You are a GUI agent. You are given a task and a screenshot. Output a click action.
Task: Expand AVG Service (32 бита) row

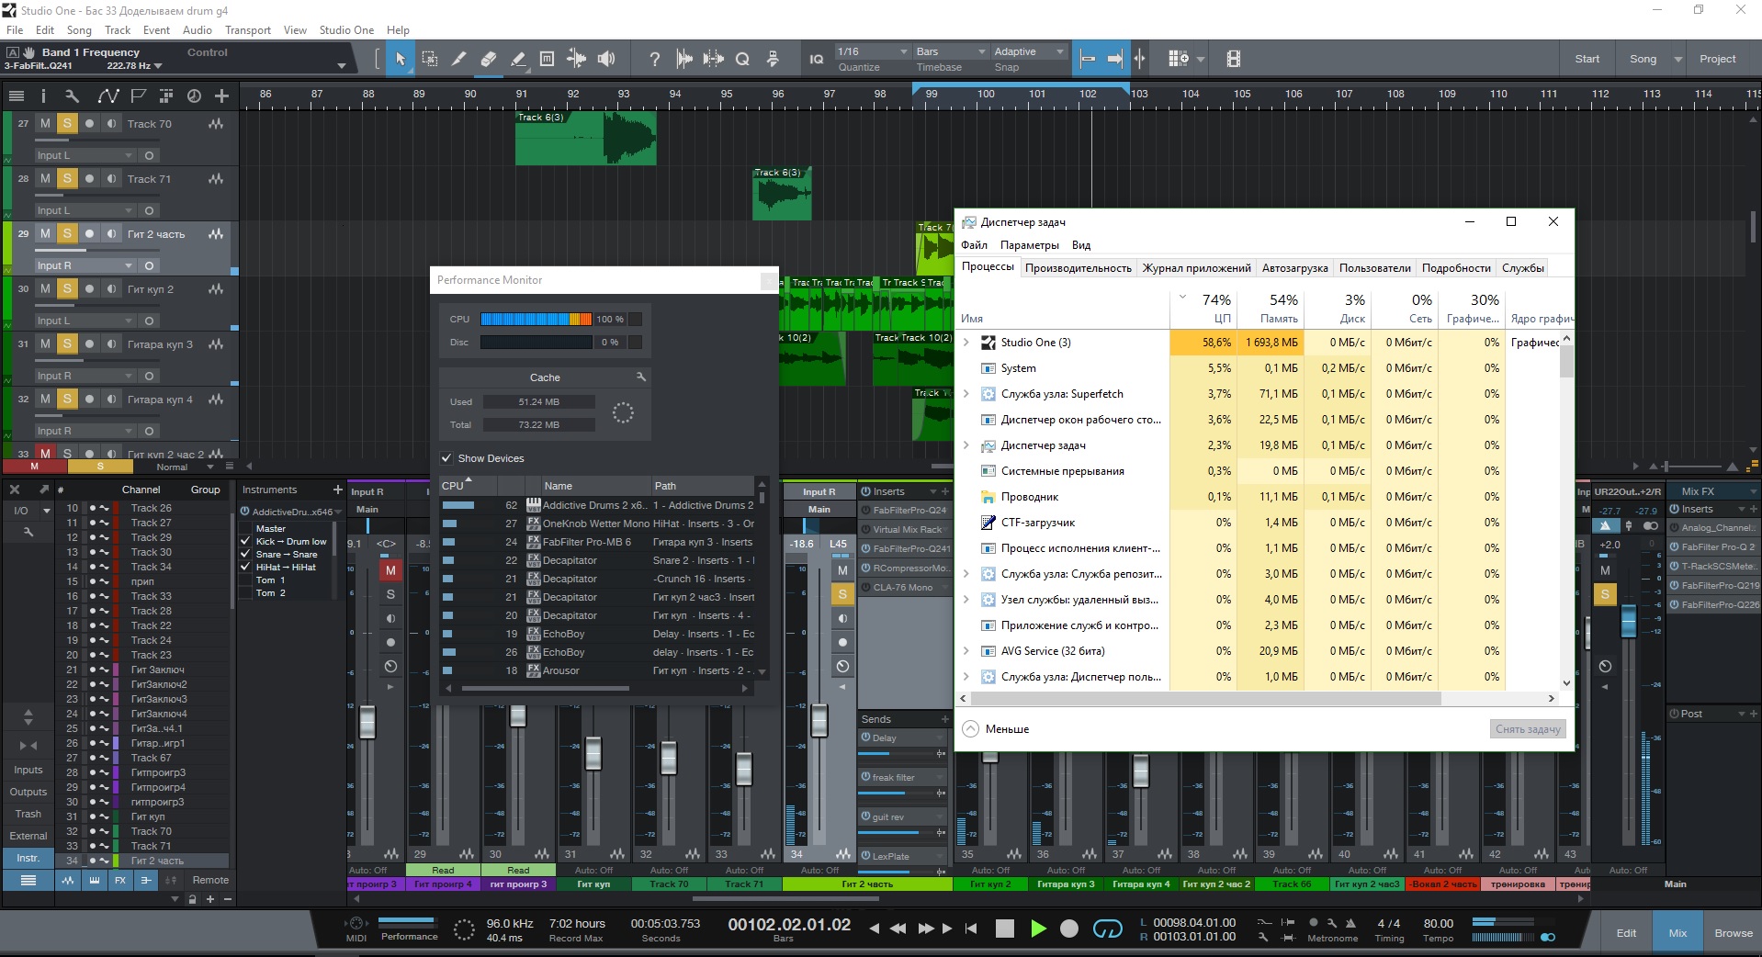[x=966, y=651]
